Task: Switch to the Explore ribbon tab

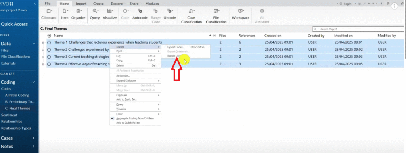Action: pyautogui.click(x=117, y=4)
